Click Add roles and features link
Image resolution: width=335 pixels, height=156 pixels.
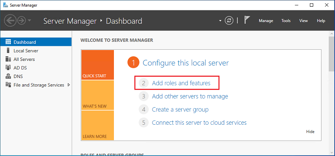click(181, 83)
